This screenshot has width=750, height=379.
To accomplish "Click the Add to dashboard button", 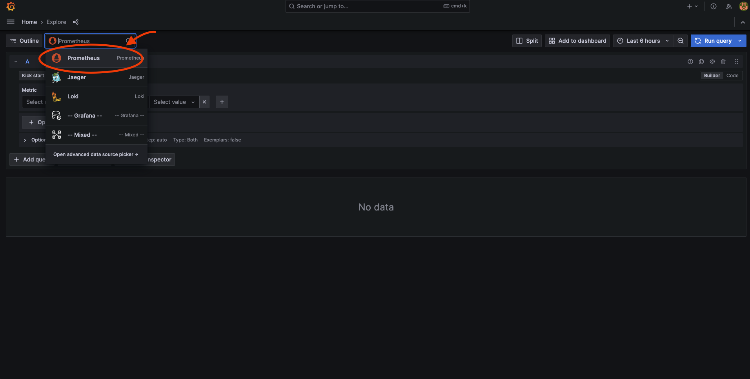I will (577, 41).
